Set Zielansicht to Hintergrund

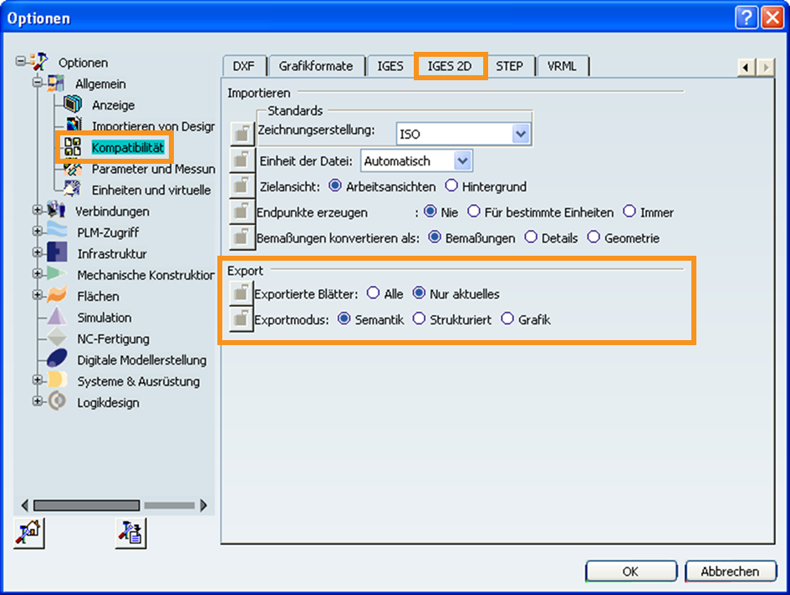(x=451, y=186)
